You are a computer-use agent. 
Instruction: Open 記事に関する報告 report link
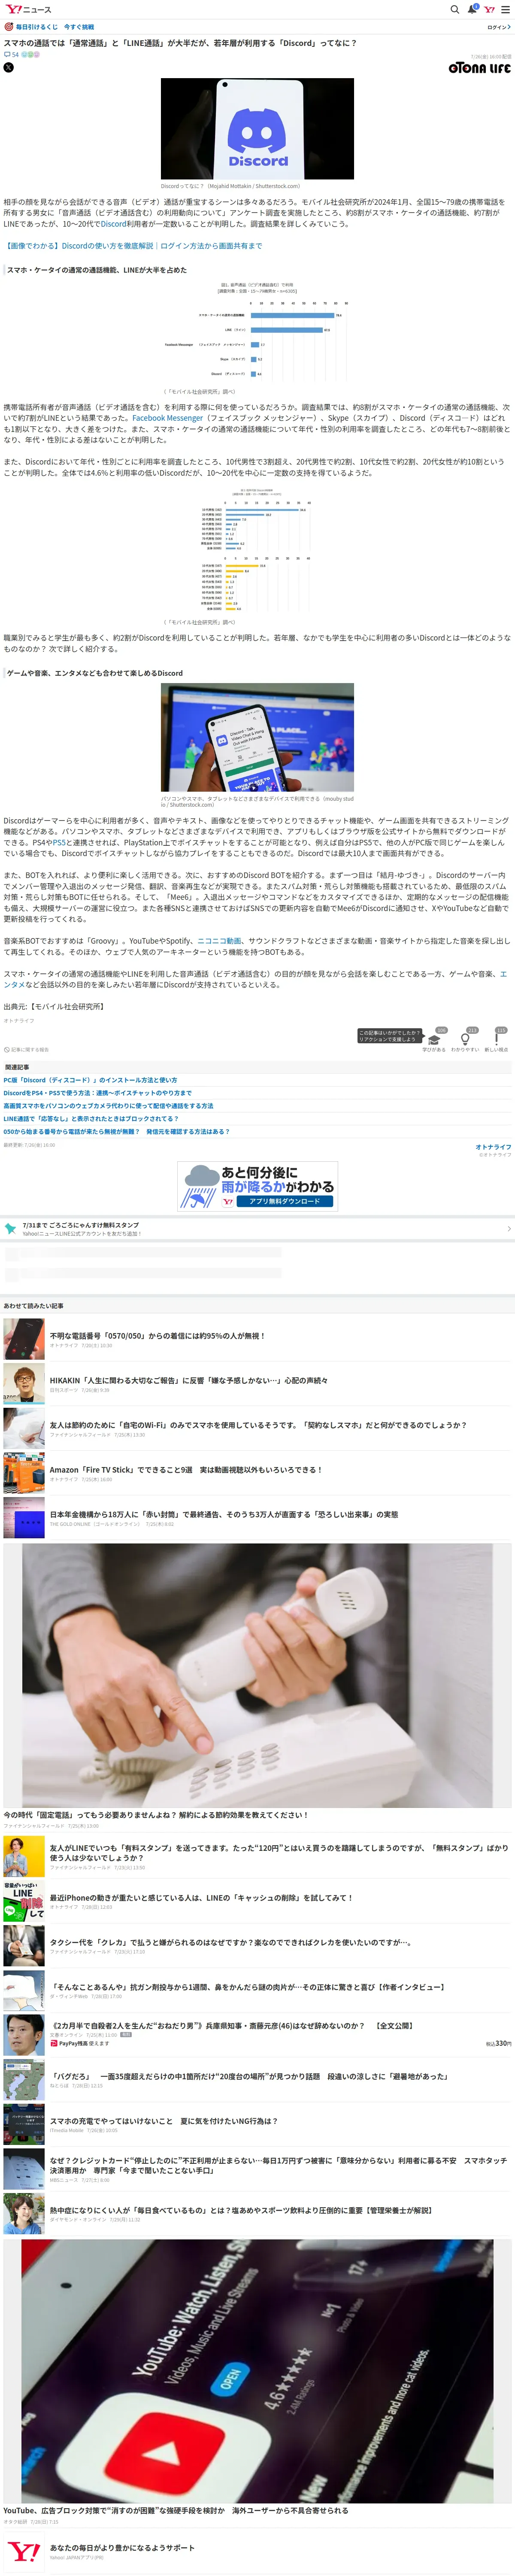26,1050
